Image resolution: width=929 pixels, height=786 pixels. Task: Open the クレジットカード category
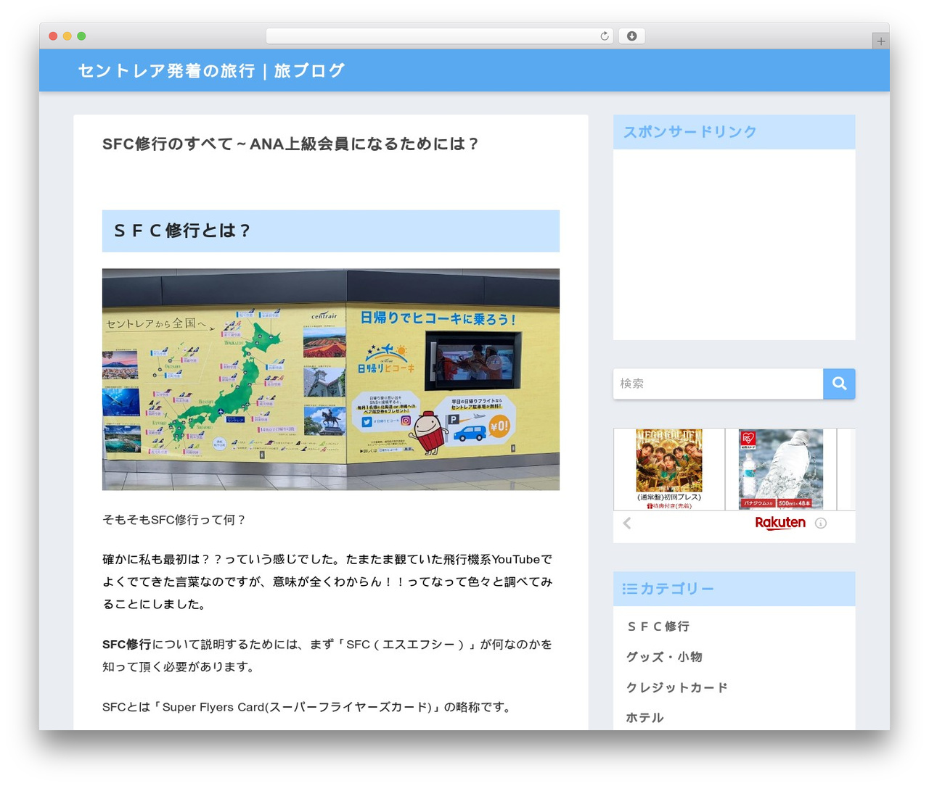coord(676,687)
